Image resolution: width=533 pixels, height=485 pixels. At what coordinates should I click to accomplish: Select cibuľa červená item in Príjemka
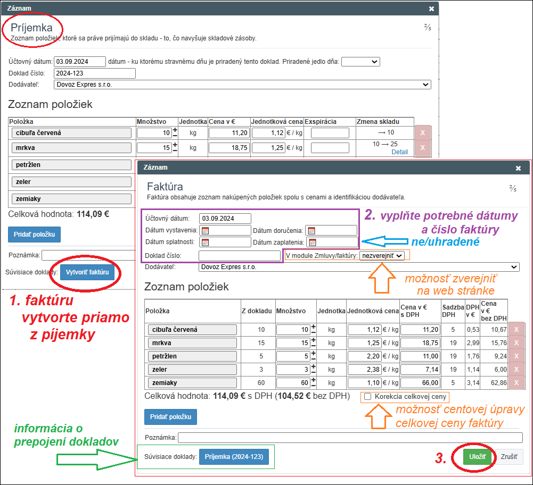coord(71,133)
